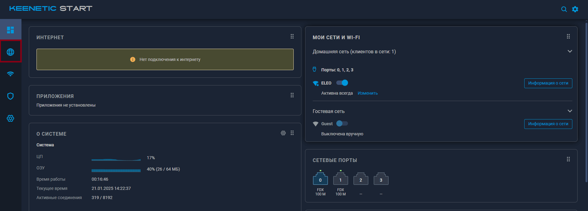Click the gear icon in О системе card
The height and width of the screenshot is (211, 588).
pos(283,133)
